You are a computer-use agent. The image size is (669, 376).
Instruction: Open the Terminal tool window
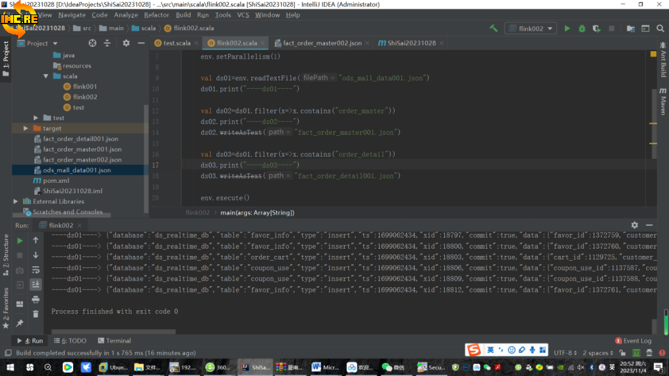(114, 341)
